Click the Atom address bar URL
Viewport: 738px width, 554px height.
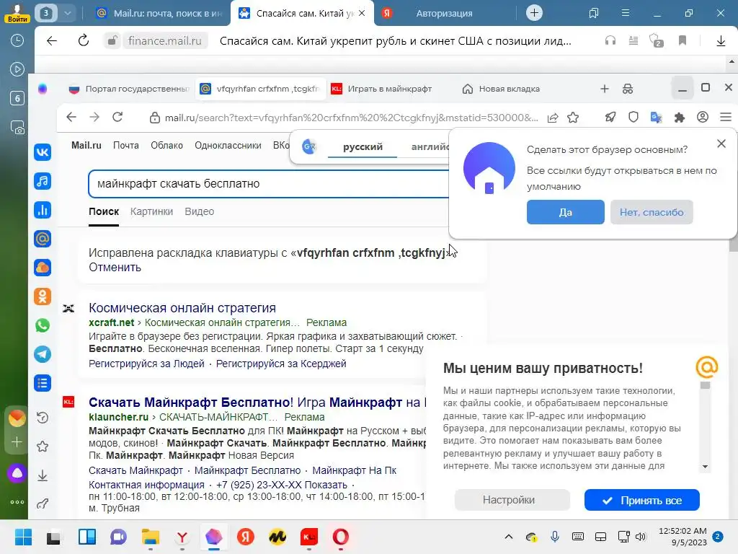pos(351,118)
